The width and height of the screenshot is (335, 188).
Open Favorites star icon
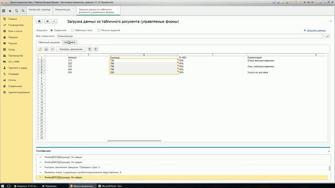[10, 10]
